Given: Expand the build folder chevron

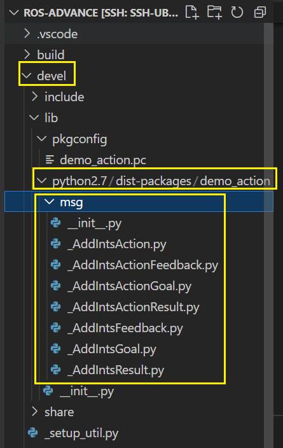Looking at the screenshot, I should (27, 55).
